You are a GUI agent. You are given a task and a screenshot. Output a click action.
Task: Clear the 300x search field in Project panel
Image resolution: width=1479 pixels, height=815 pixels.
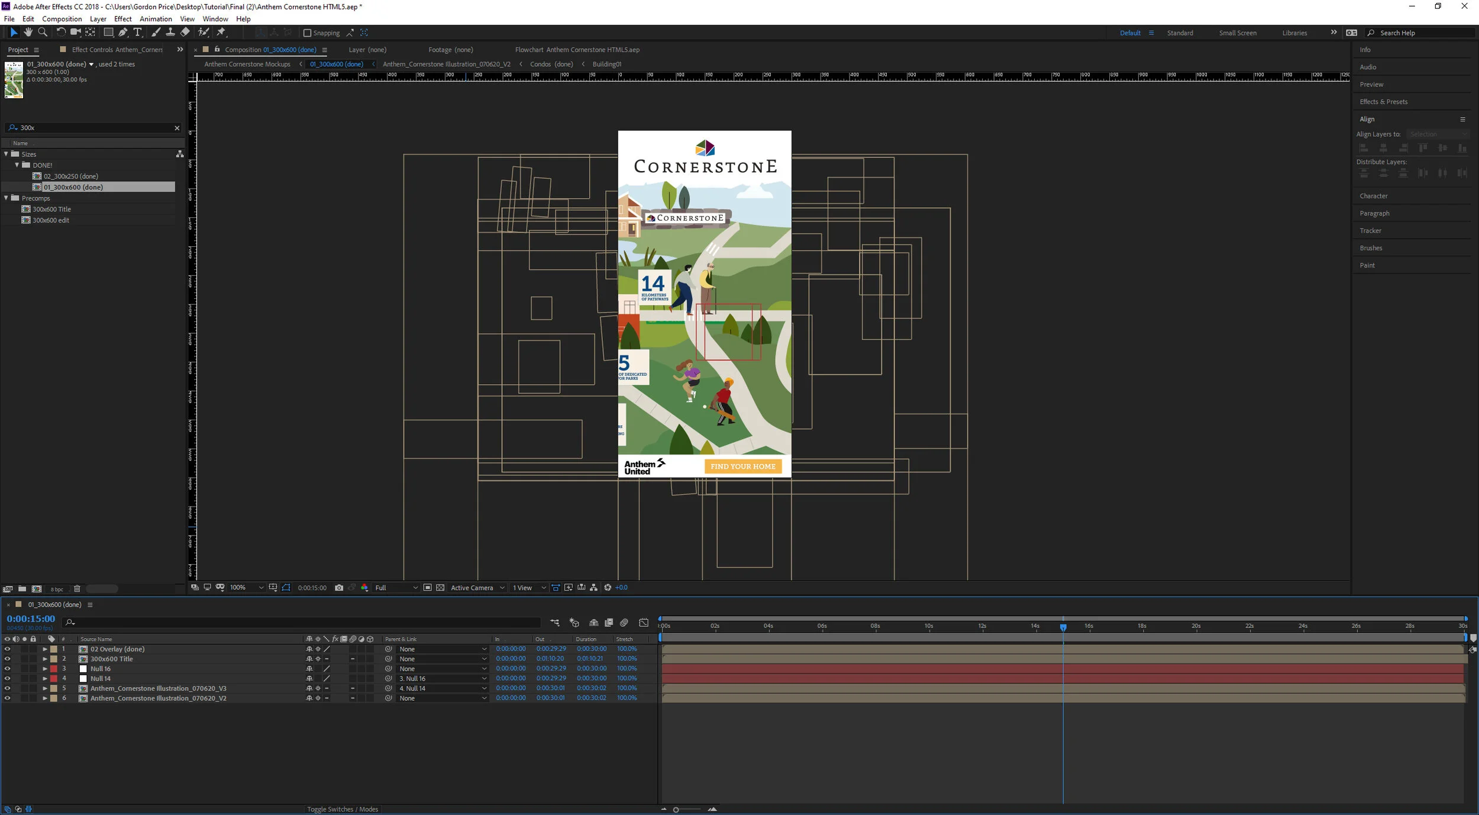point(177,128)
